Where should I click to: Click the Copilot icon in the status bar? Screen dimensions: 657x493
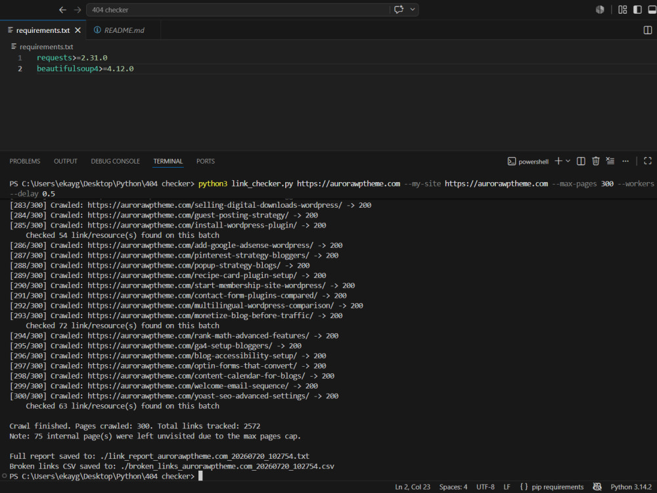coord(597,486)
